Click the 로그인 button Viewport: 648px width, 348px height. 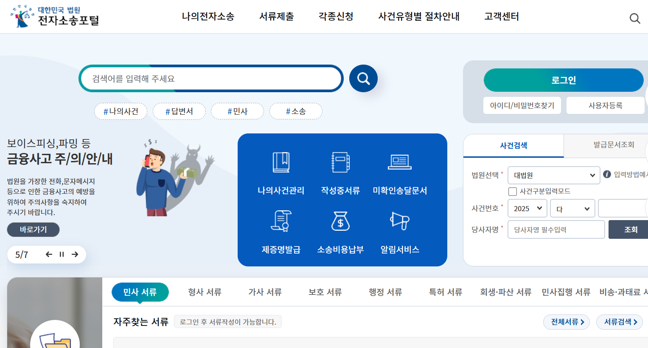point(564,80)
